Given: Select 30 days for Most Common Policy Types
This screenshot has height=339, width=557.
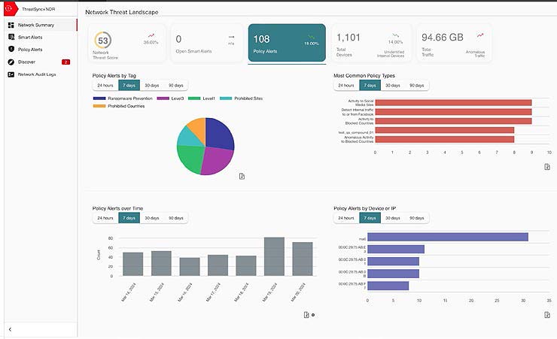Looking at the screenshot, I should click(x=393, y=86).
